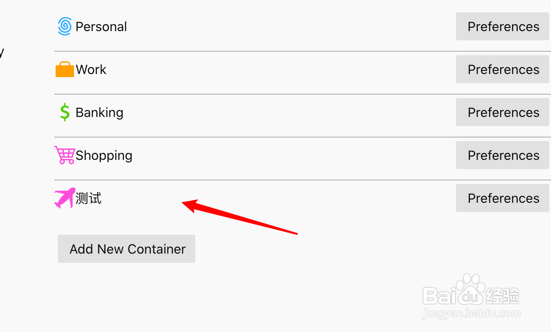
Task: Click the Add New Container button
Action: pyautogui.click(x=127, y=249)
